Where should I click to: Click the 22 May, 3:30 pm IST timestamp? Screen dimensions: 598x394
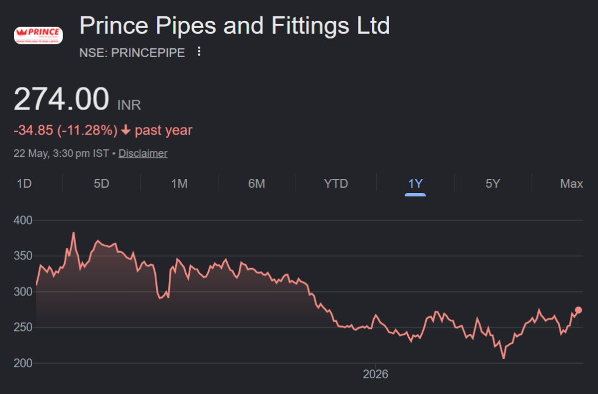point(61,153)
